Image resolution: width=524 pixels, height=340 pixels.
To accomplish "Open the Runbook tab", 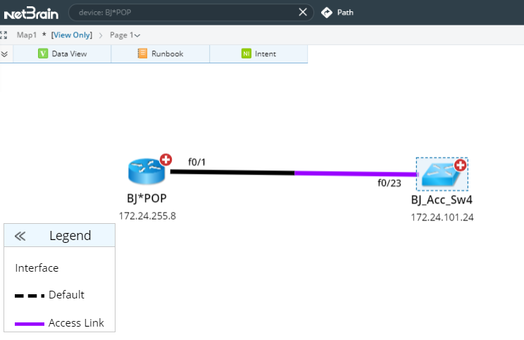I will (x=161, y=53).
